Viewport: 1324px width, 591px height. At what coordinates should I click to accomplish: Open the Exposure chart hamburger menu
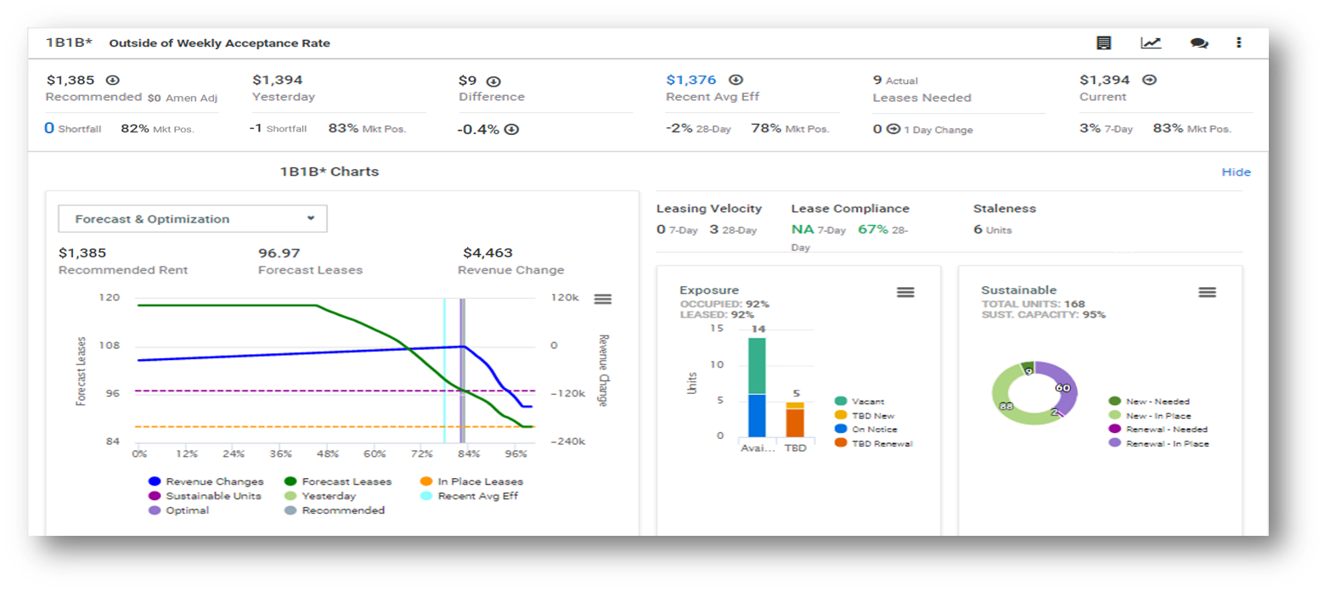[905, 292]
